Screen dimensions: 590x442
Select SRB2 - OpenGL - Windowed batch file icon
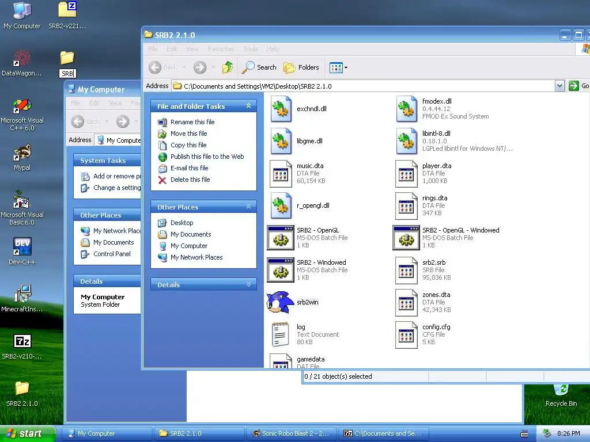[x=406, y=238]
